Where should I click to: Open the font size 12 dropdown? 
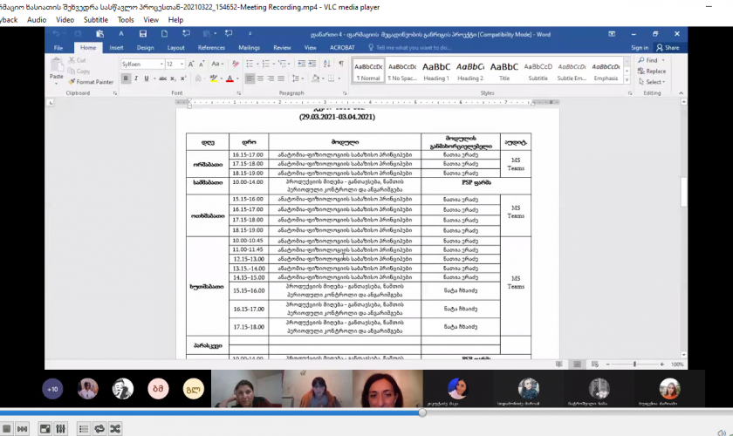point(182,65)
